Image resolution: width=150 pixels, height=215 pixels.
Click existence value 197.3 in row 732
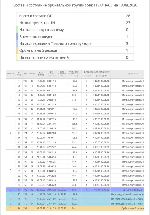[x=74, y=180]
